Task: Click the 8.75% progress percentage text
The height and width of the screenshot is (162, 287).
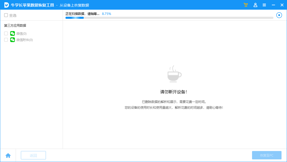Action: [106, 14]
